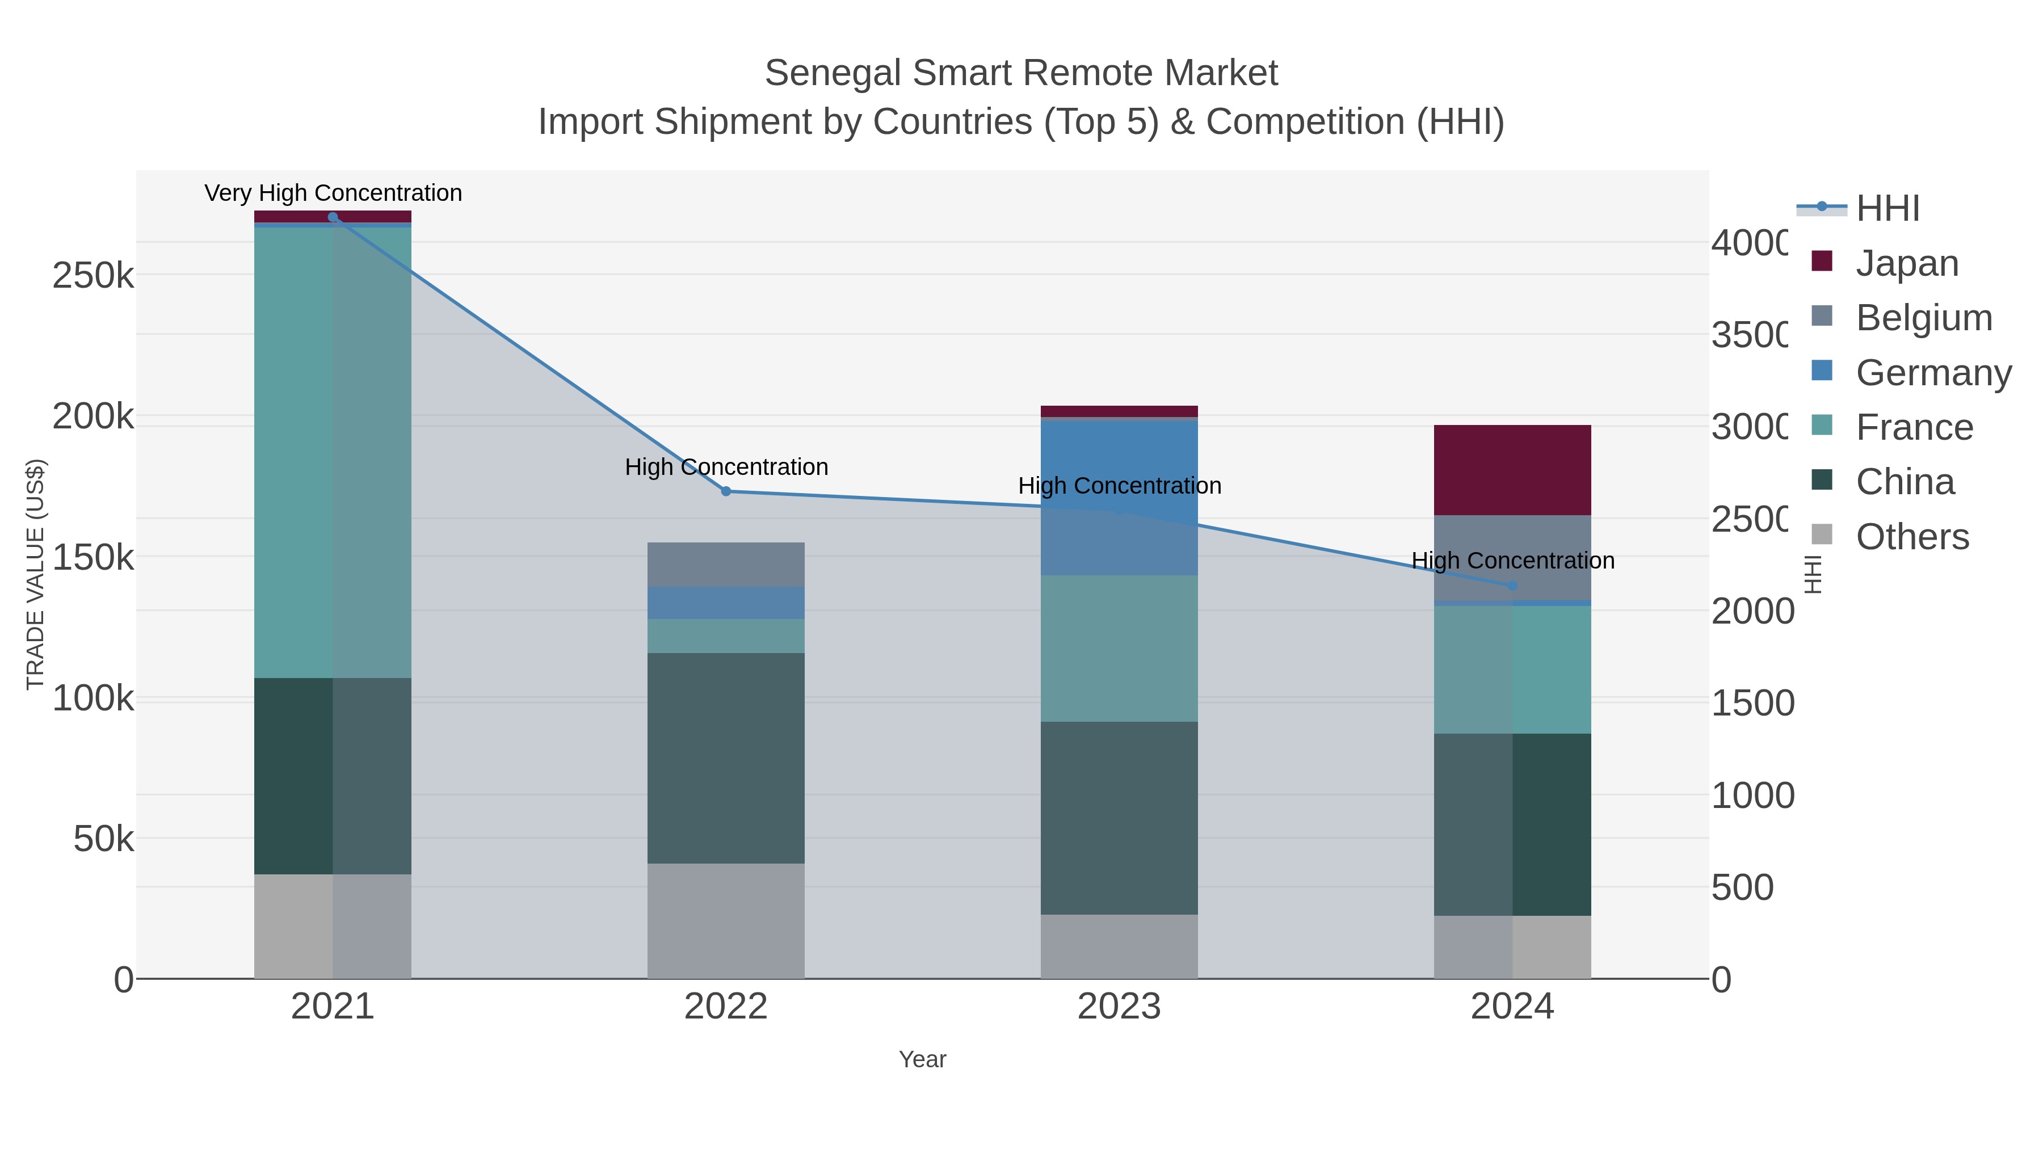
Task: Click the 2023 China bar segment
Action: pyautogui.click(x=1119, y=818)
